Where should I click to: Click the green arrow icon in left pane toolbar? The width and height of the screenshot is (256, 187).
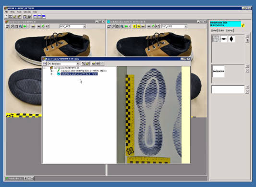point(25,26)
